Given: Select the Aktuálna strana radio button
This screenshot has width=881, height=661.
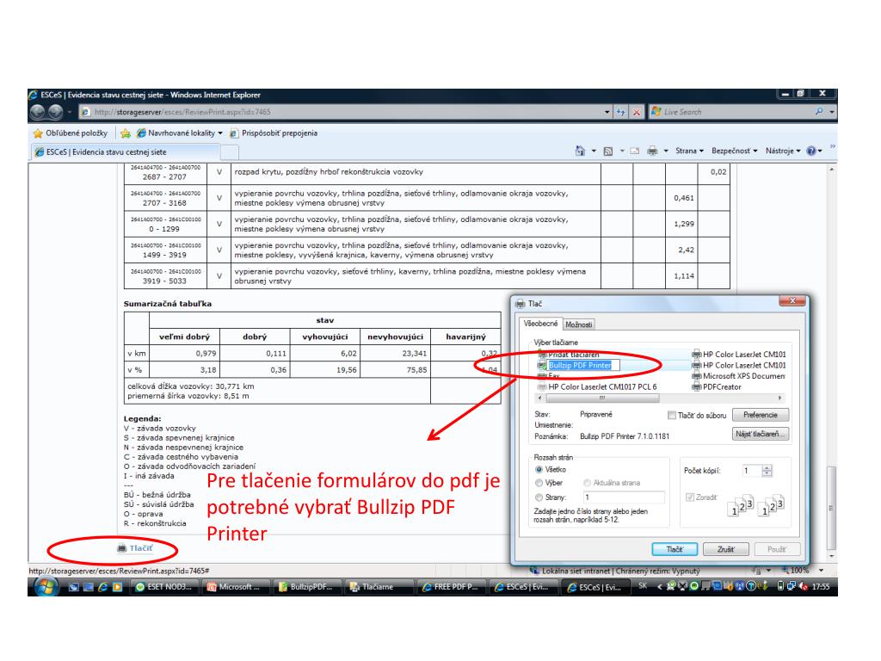Looking at the screenshot, I should coord(587,483).
